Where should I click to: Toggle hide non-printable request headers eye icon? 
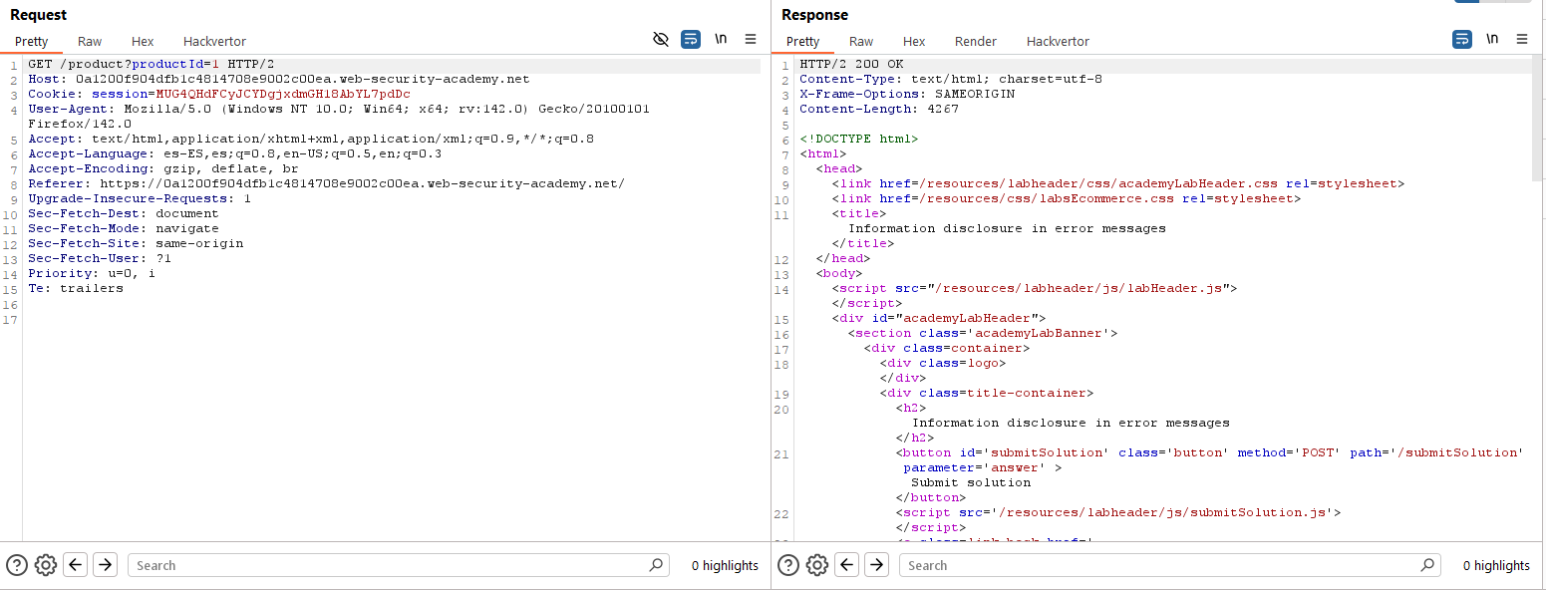point(660,40)
